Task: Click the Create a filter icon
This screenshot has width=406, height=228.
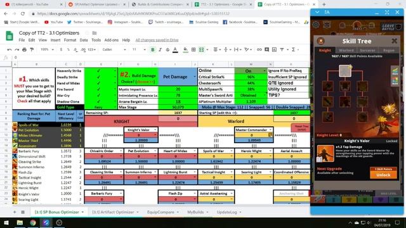Action: point(282,49)
